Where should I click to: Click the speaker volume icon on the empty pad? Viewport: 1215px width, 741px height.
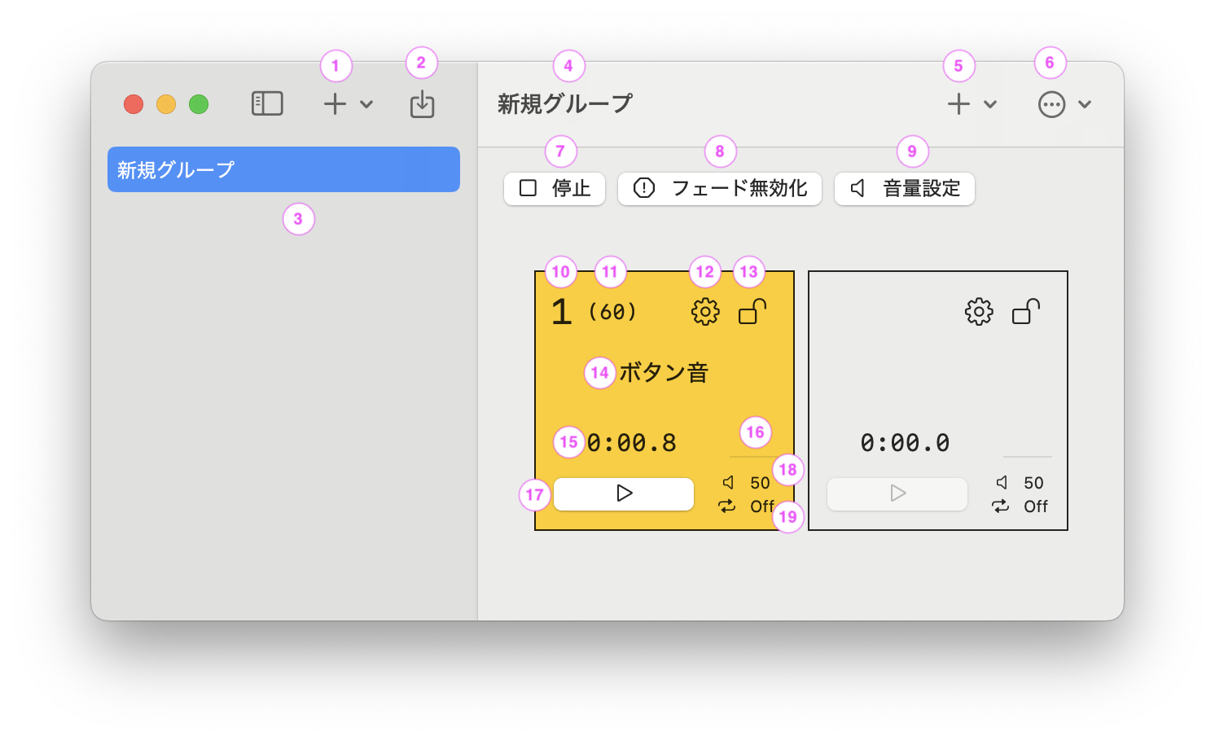1002,483
